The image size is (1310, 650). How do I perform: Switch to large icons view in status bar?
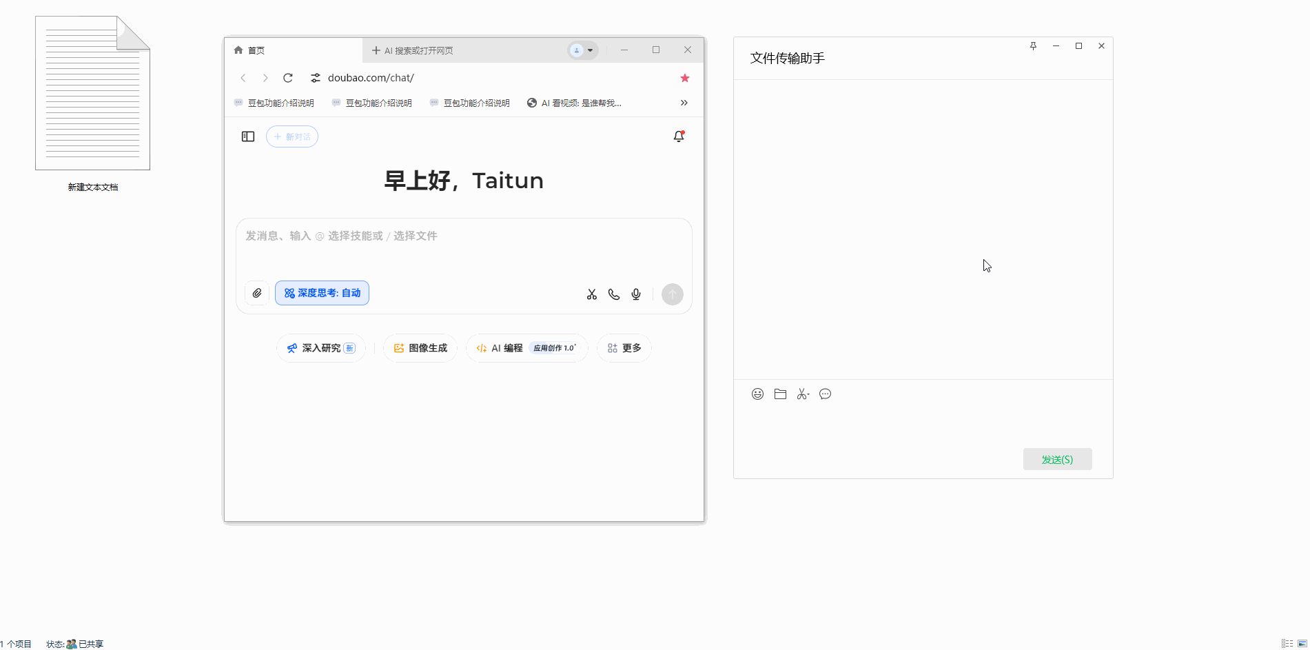pyautogui.click(x=1302, y=644)
